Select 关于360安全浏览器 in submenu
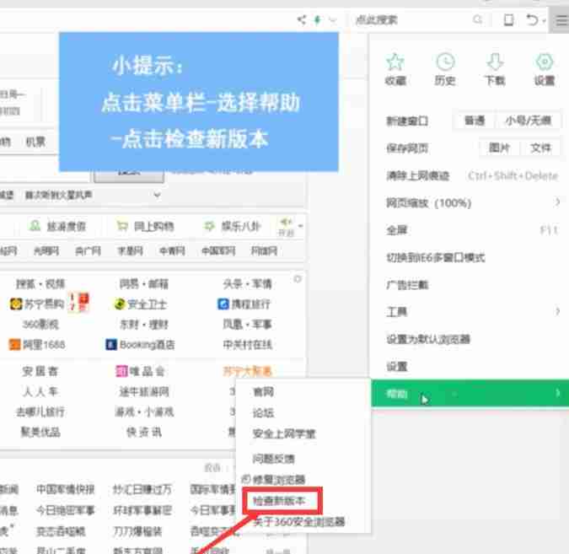The image size is (569, 554). click(x=299, y=522)
